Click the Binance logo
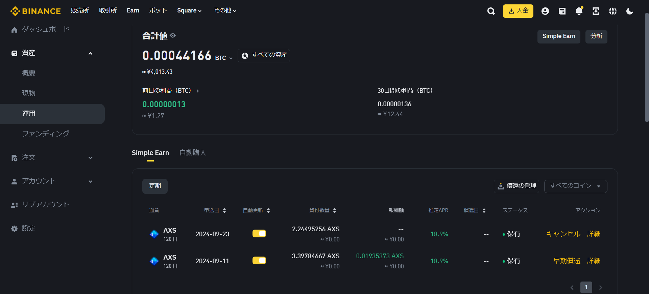Image resolution: width=649 pixels, height=294 pixels. coord(35,11)
